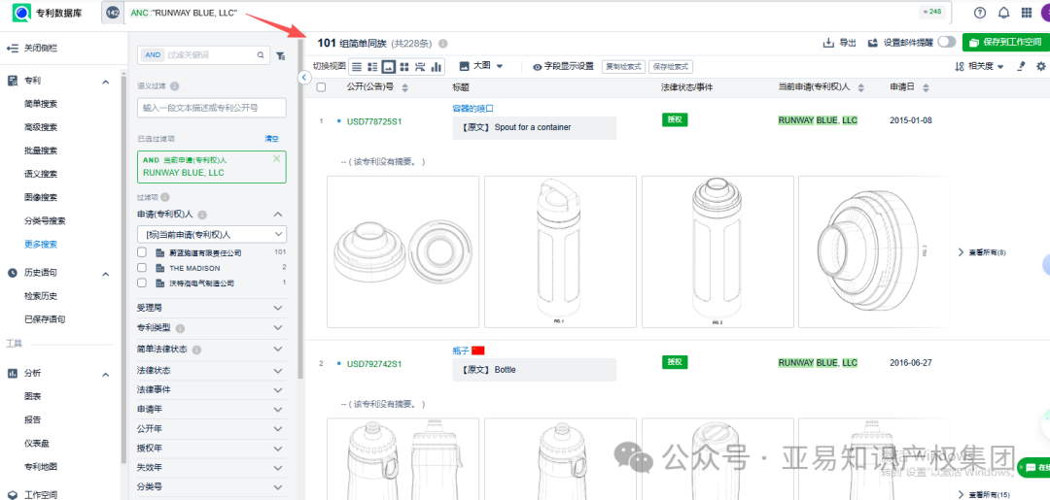This screenshot has width=1050, height=500.
Task: Click info icon next to 专利类型
Action: pos(180,329)
